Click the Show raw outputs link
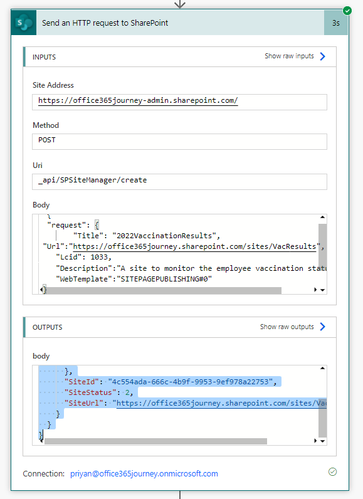The image size is (363, 499). 287,327
